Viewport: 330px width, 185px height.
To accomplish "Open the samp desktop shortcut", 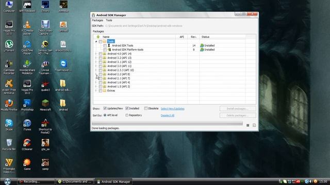I will [45, 164].
